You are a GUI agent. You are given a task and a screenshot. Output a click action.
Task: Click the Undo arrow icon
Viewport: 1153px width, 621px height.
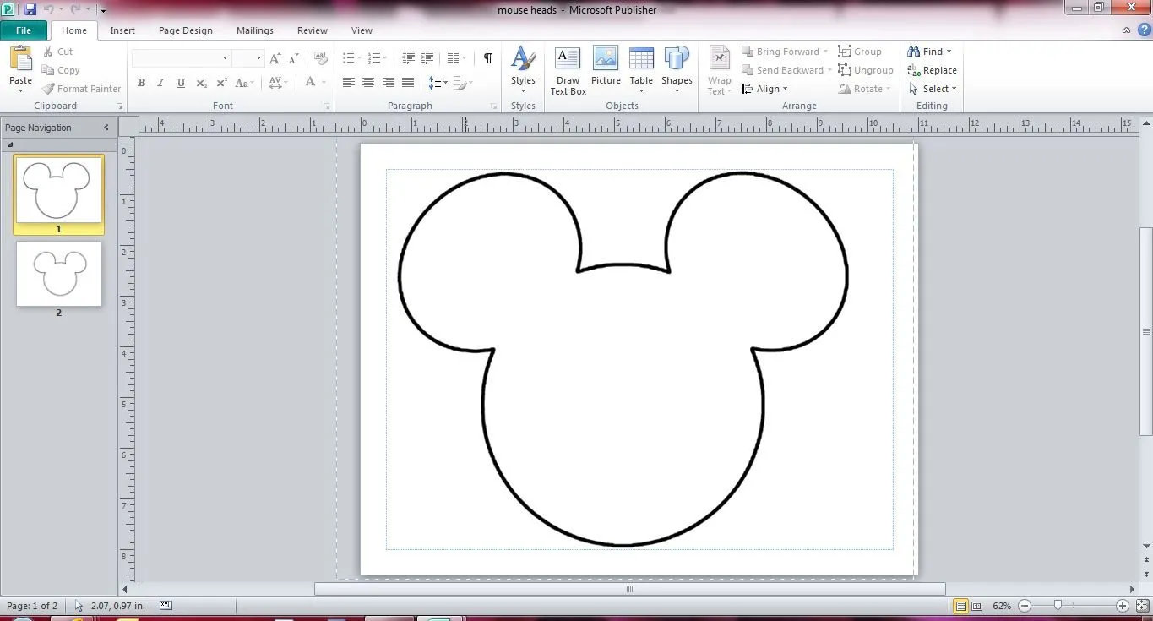(x=49, y=9)
